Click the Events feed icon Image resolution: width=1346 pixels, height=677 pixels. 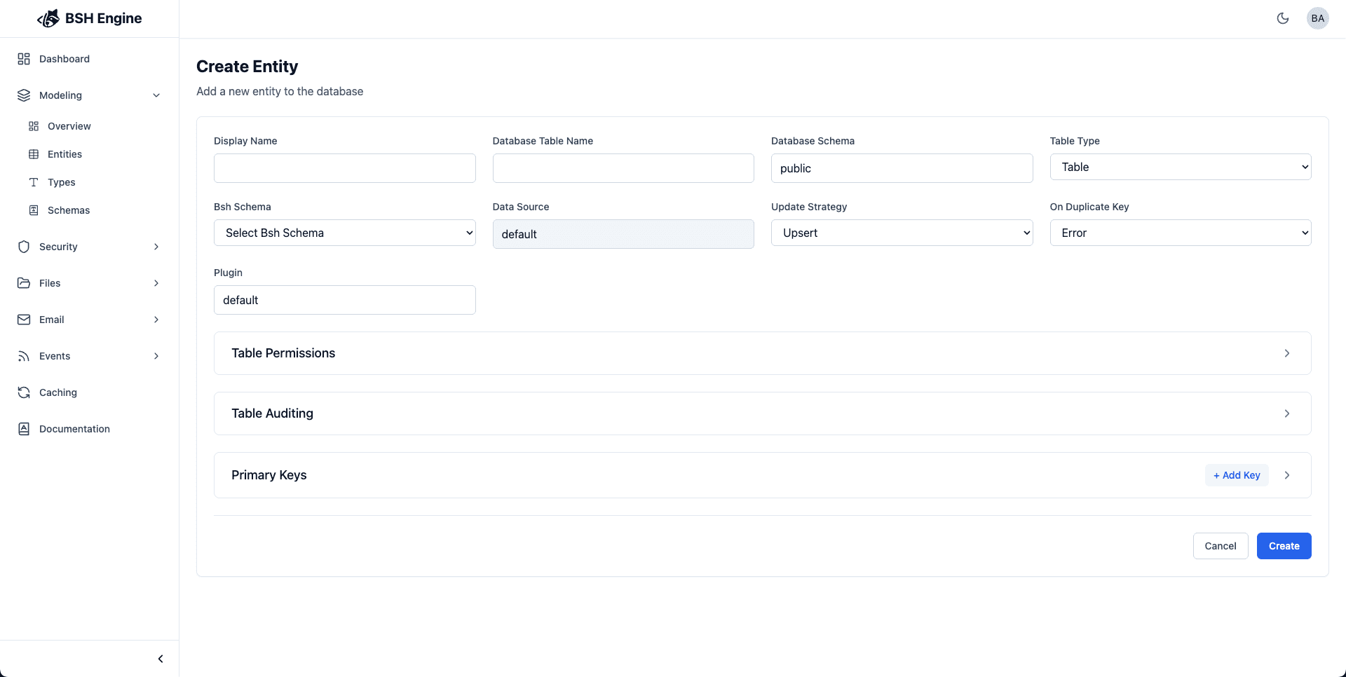(x=24, y=356)
